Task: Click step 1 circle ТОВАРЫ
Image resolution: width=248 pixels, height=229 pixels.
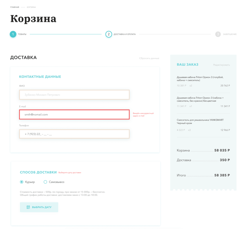Action: (13, 34)
